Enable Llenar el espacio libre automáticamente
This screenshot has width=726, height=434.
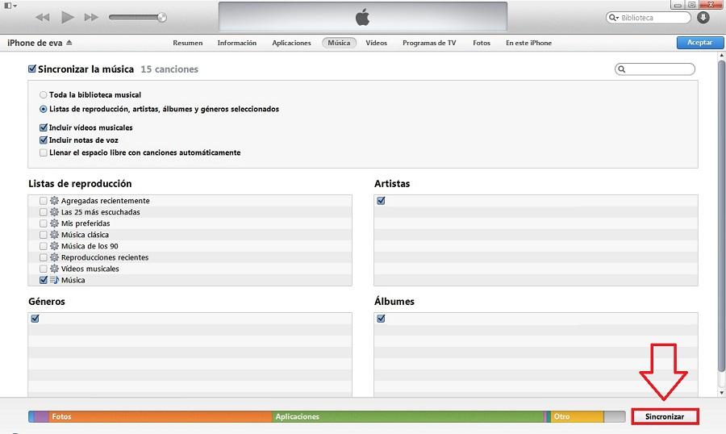click(x=44, y=152)
